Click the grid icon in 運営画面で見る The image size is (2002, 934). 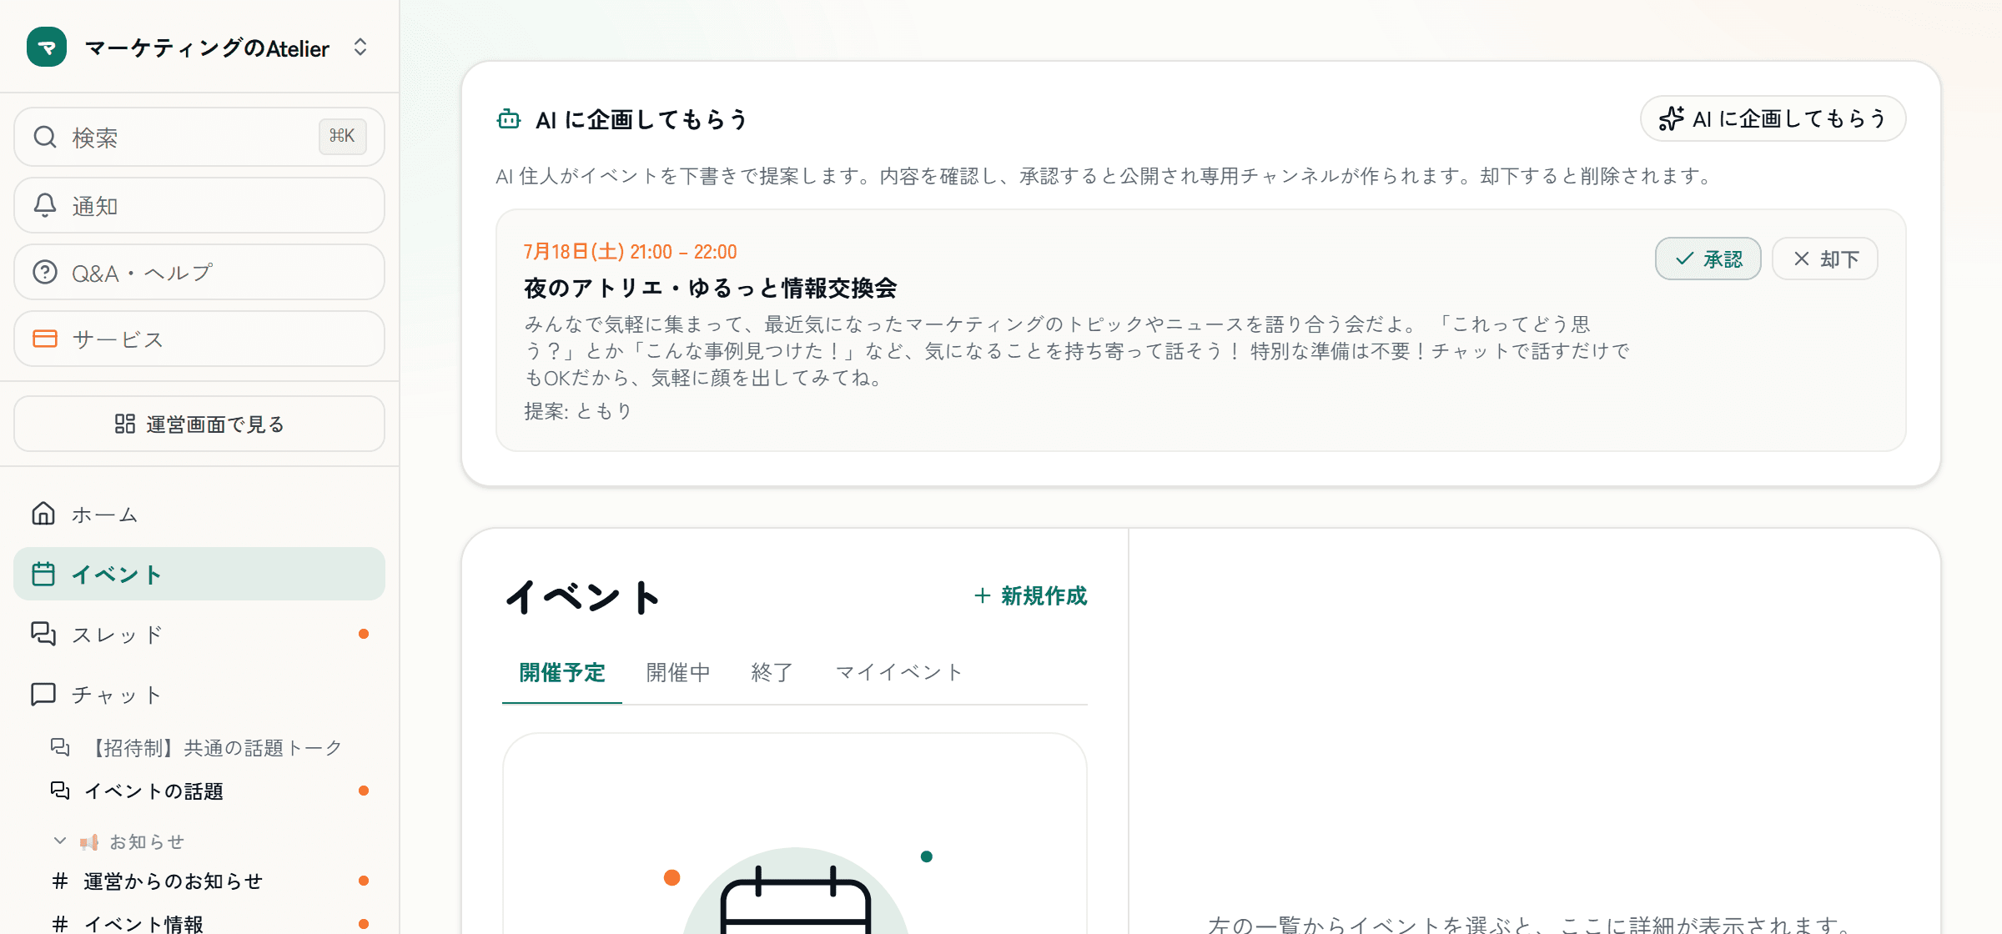pyautogui.click(x=125, y=424)
